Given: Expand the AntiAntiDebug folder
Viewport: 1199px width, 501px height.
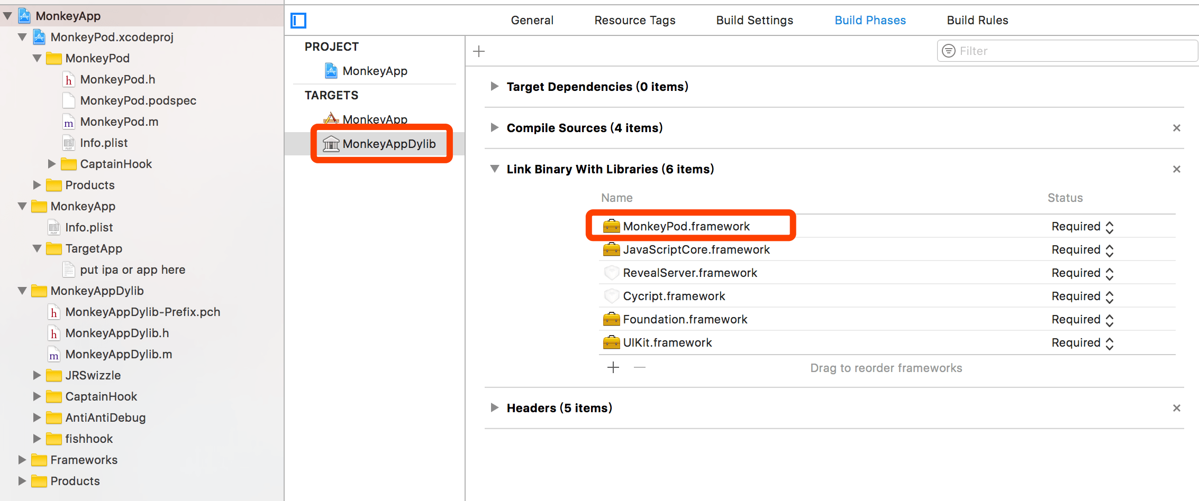Looking at the screenshot, I should click(37, 418).
